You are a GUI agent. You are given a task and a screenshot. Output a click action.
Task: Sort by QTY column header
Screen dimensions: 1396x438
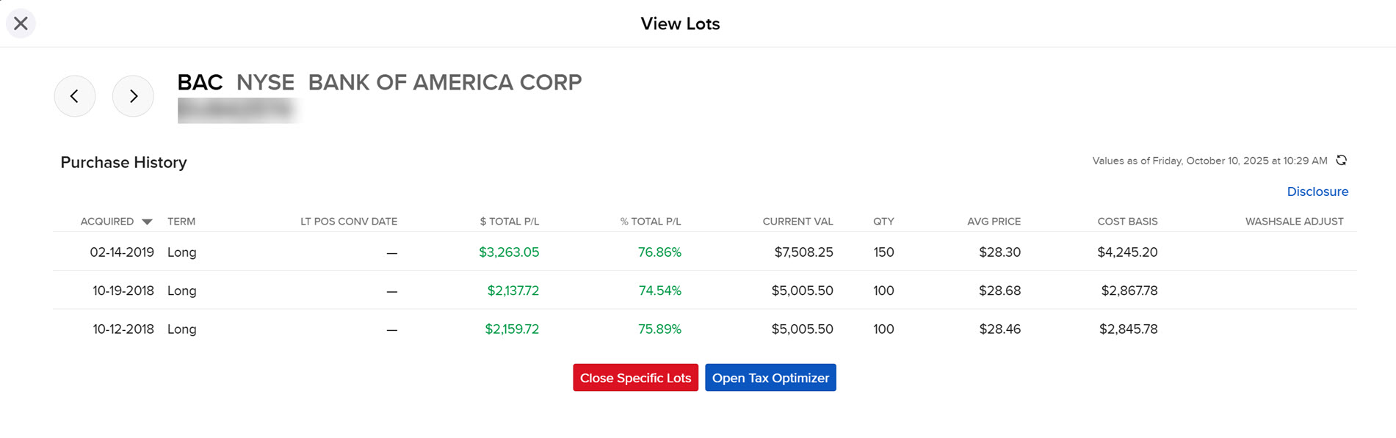point(883,222)
